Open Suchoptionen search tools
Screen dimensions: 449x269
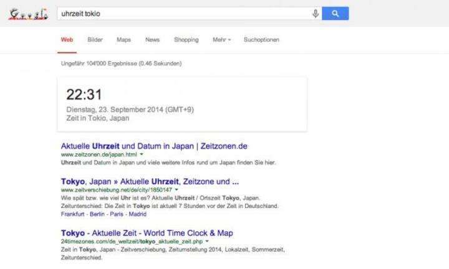click(x=261, y=40)
